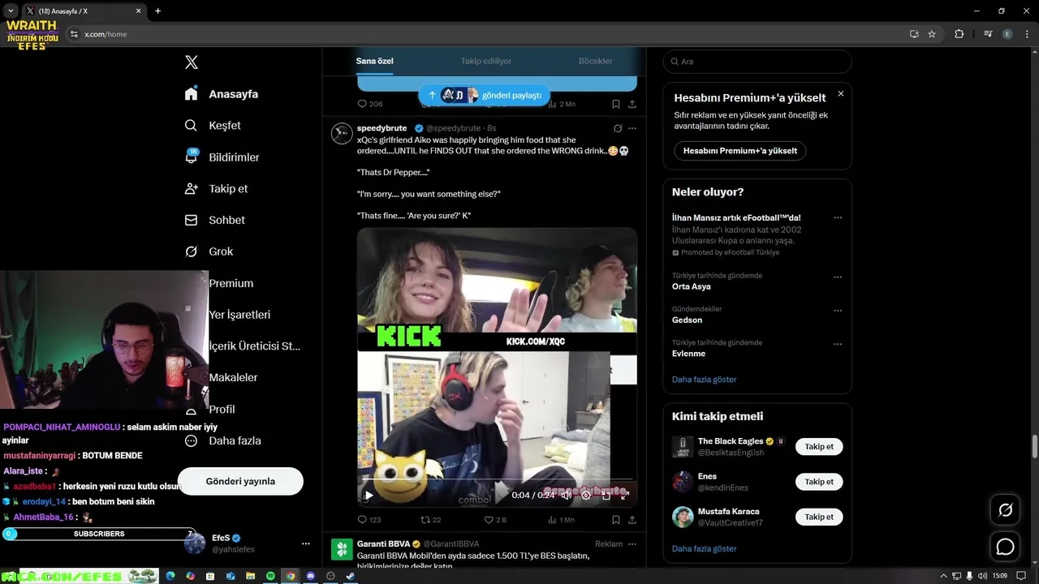
Task: Open account menu dots next to EfeS
Action: (x=305, y=543)
